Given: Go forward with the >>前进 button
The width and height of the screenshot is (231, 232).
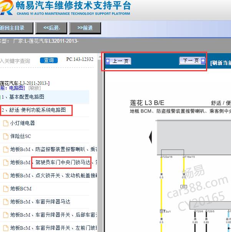Looking at the screenshot, I should [85, 28].
